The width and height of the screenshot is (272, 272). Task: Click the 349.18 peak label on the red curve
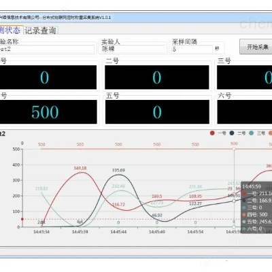[x=80, y=168]
